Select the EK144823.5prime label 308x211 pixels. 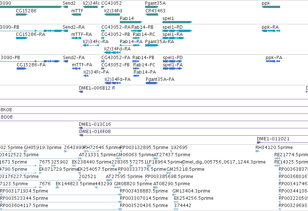[x=75, y=184]
